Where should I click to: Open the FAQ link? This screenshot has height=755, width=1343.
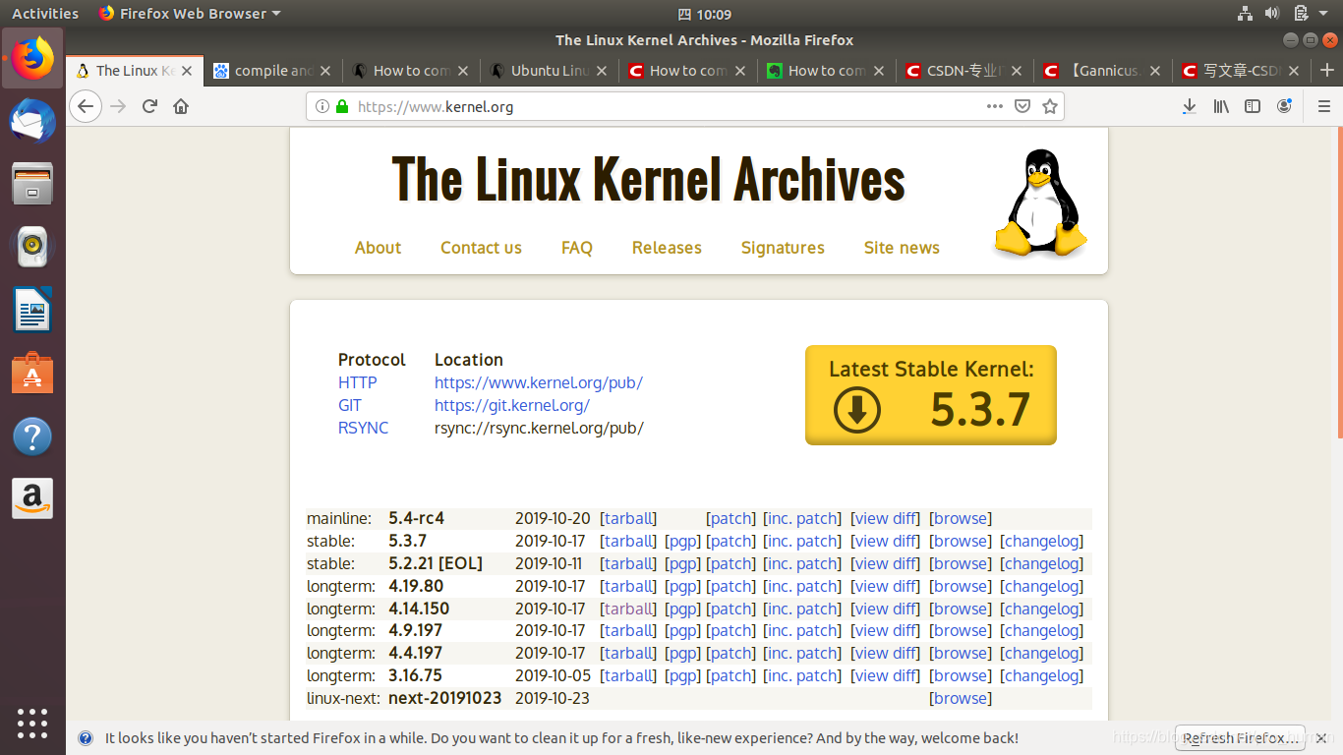tap(577, 248)
